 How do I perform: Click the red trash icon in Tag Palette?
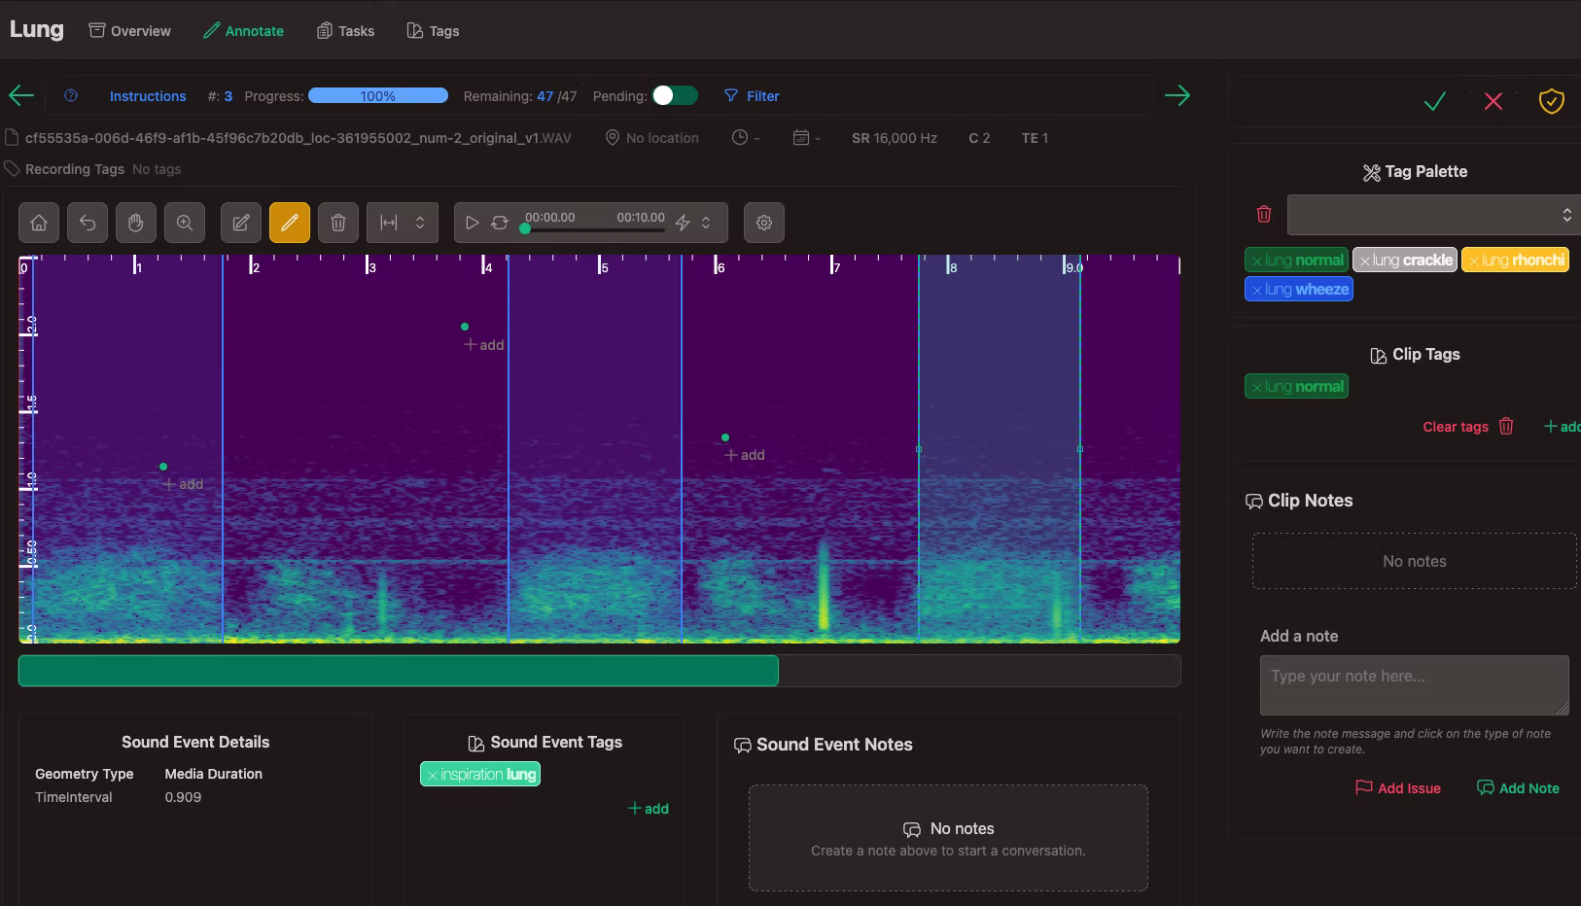[x=1264, y=214]
